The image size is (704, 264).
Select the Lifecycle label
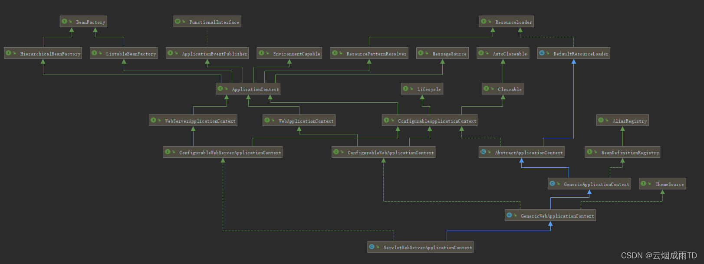click(x=429, y=89)
